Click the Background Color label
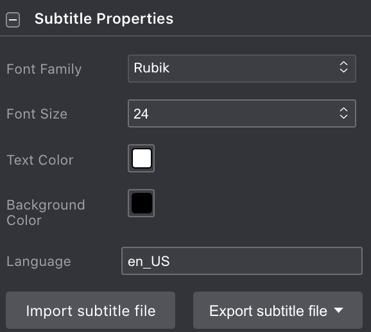 46,212
